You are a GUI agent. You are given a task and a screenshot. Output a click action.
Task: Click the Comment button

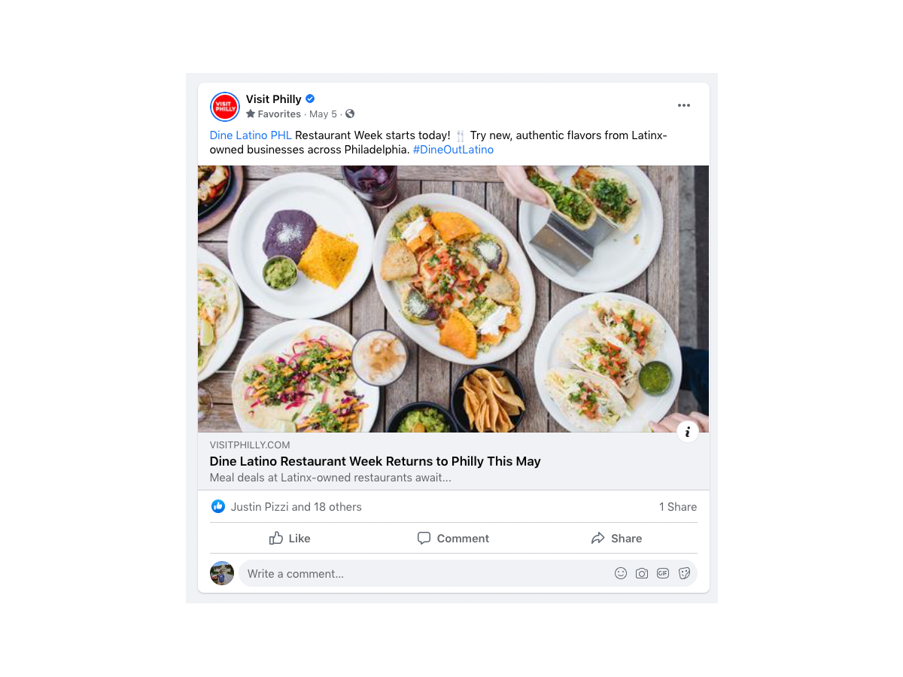(453, 538)
